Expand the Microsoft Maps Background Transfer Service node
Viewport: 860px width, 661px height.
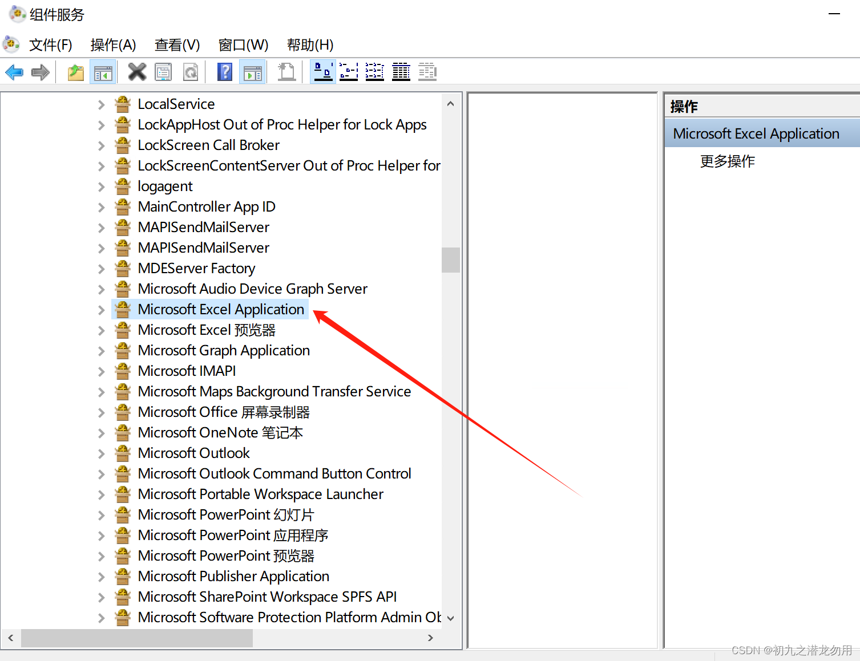[101, 392]
